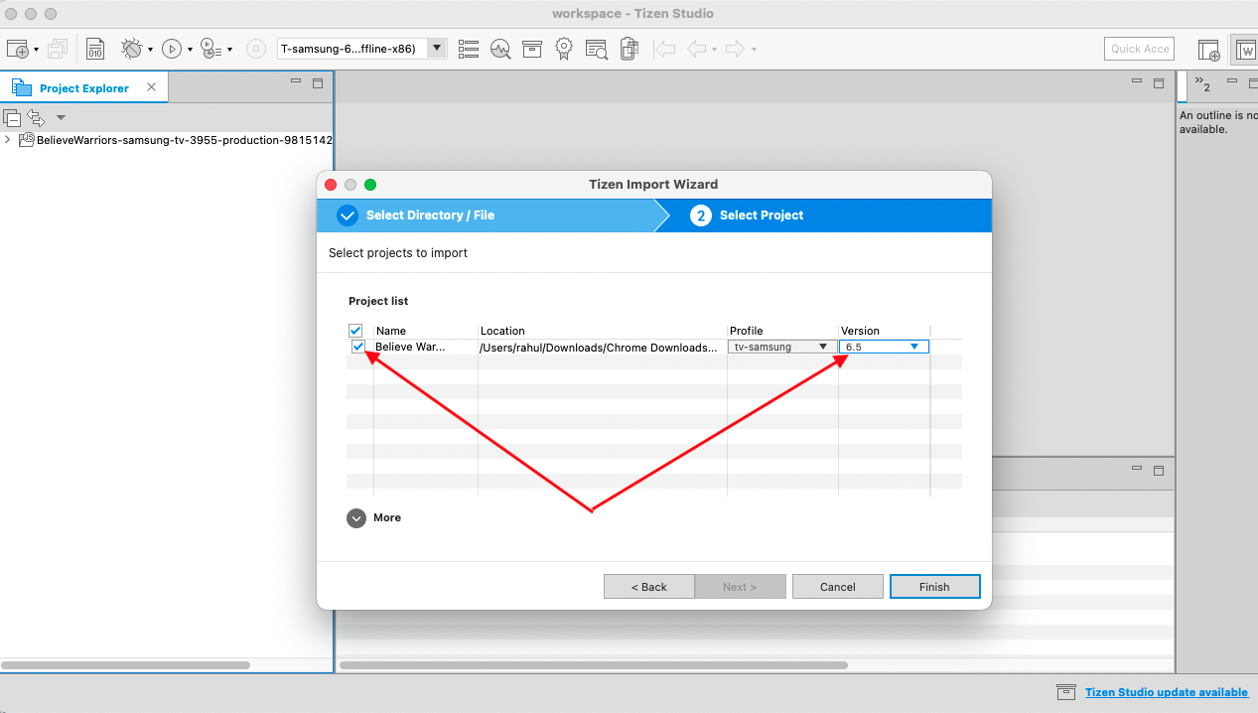Viewport: 1258px width, 713px height.
Task: Show hidden tabs via the »2 chevron
Action: coord(1202,84)
